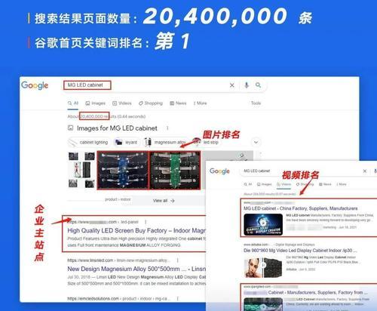Start voice search with microphone icon
This screenshot has width=377, height=311.
coord(247,85)
